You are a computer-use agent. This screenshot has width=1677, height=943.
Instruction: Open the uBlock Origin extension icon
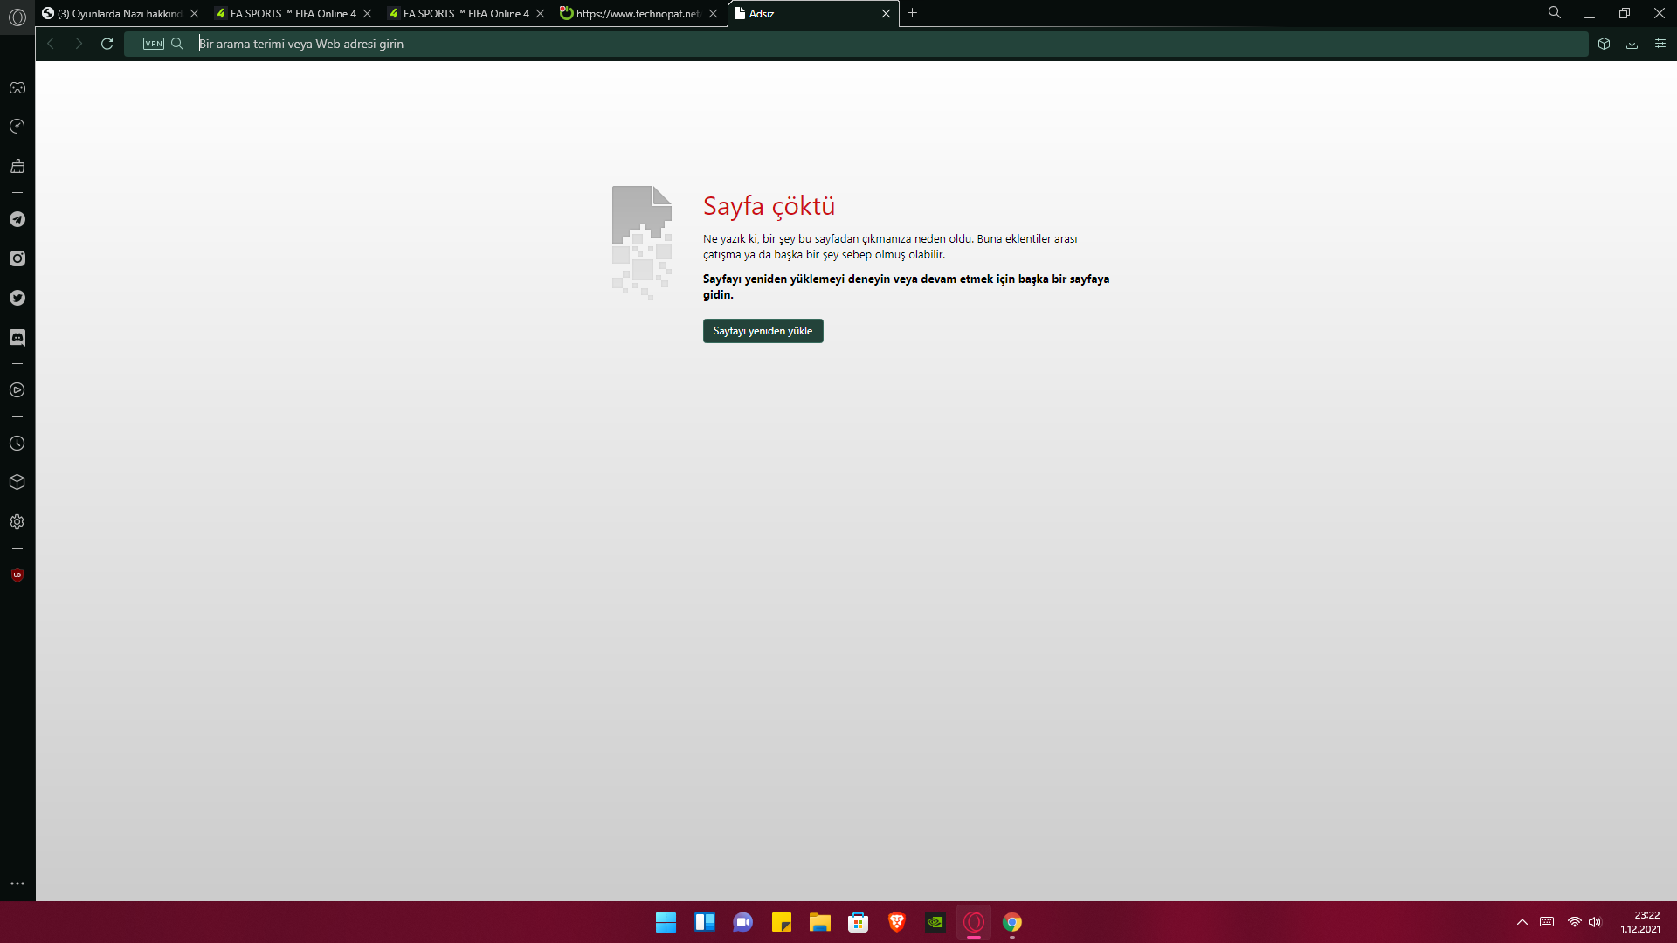pyautogui.click(x=17, y=575)
